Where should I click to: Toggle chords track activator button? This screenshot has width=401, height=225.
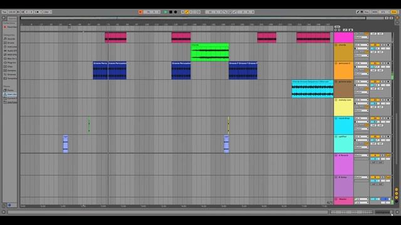(375, 45)
